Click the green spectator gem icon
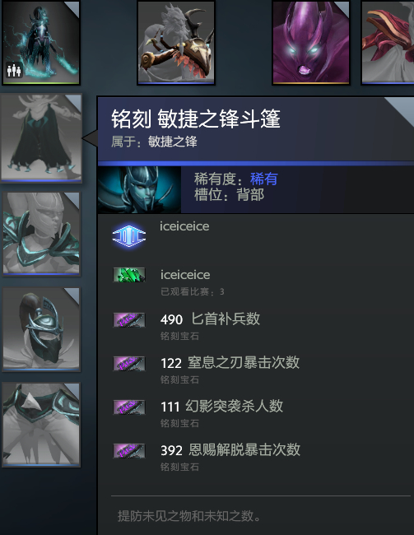 (129, 275)
